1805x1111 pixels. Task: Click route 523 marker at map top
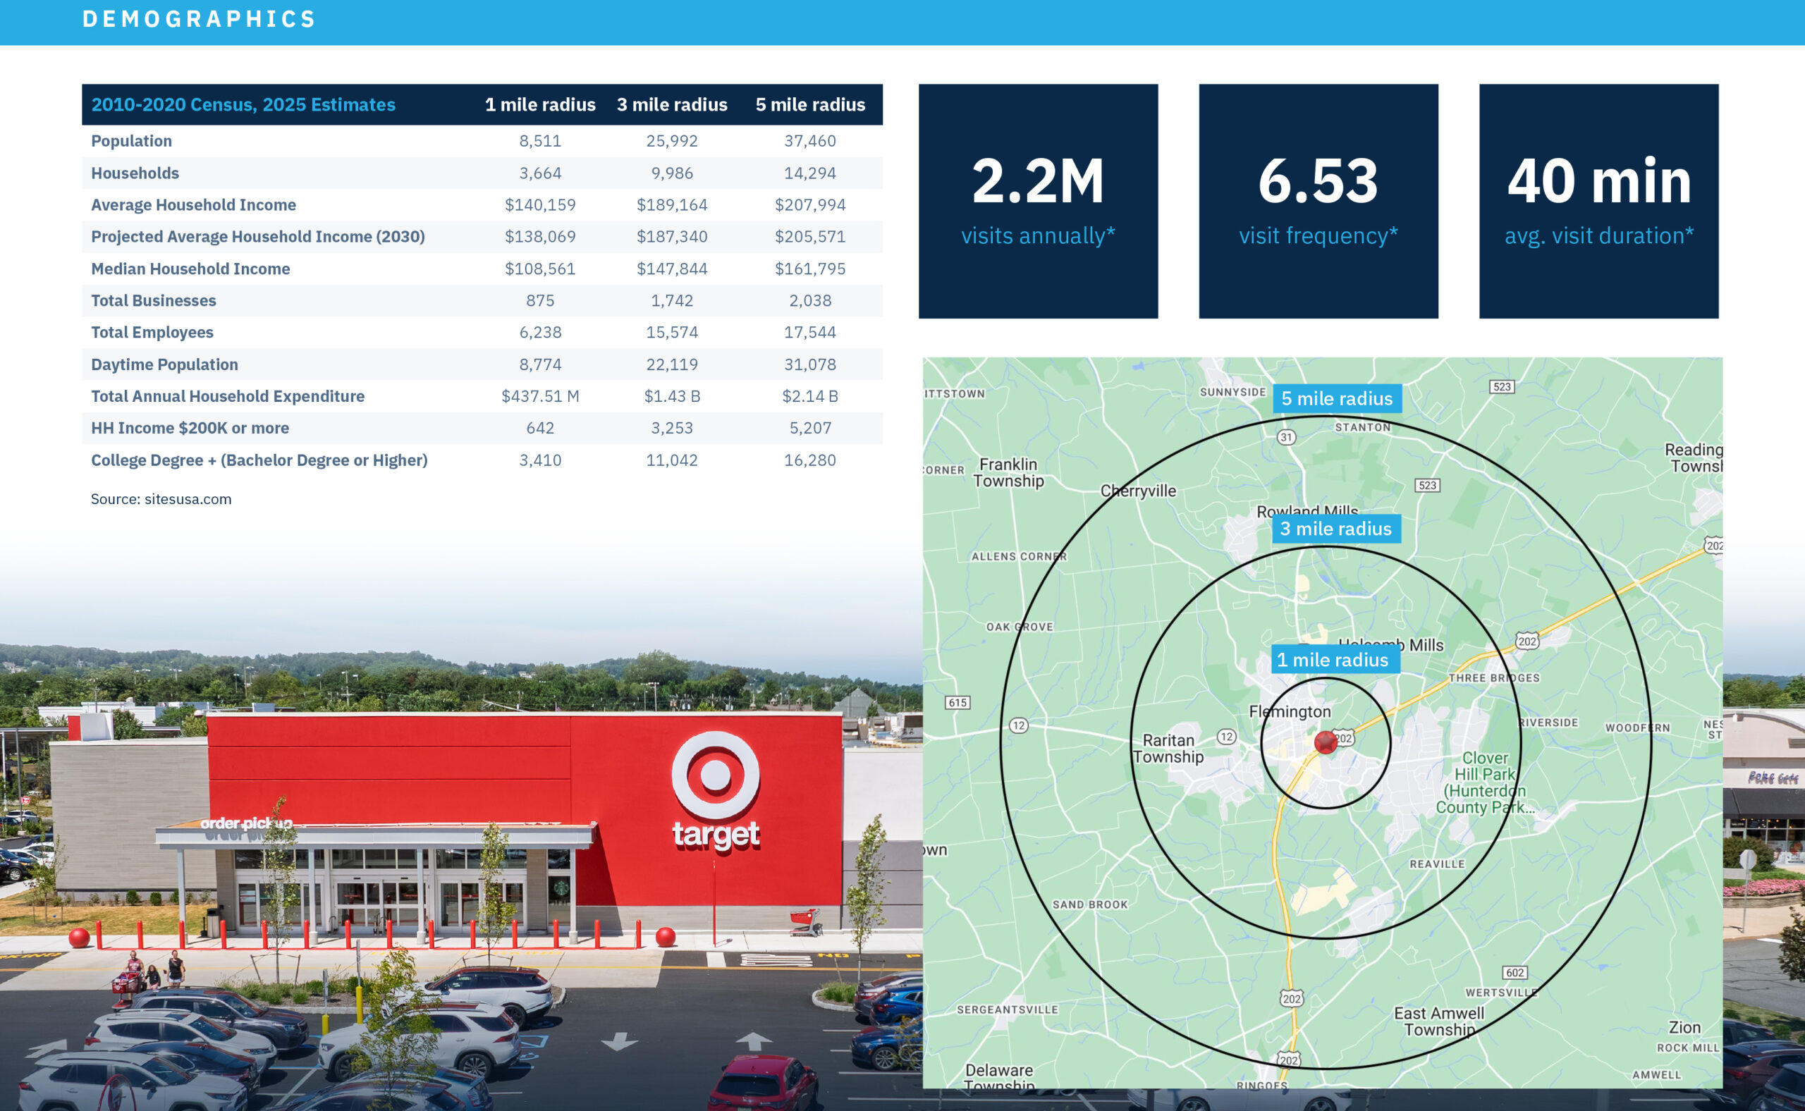1502,386
